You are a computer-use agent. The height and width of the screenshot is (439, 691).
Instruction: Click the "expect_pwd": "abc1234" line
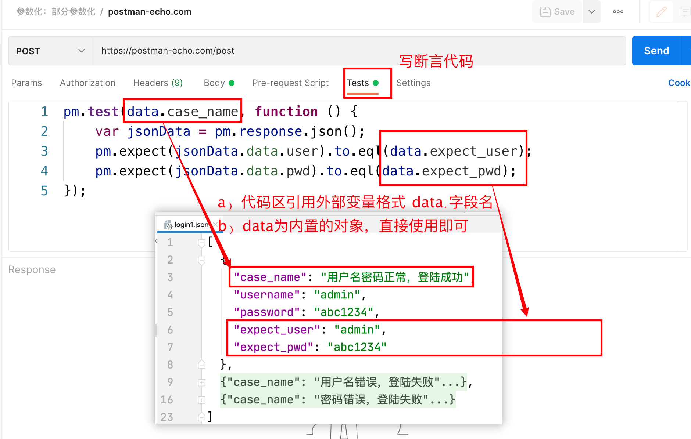tap(310, 347)
